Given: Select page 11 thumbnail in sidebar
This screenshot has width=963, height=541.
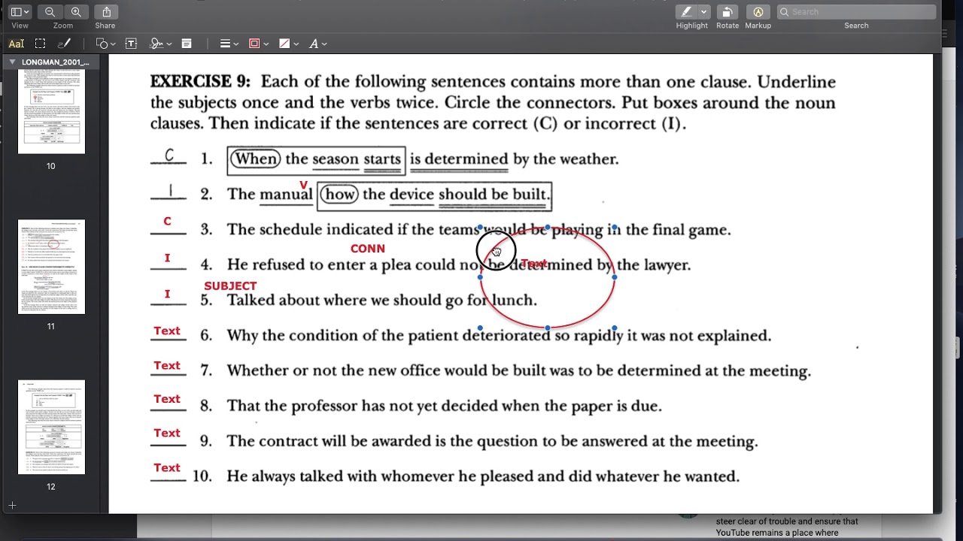Looking at the screenshot, I should (51, 267).
